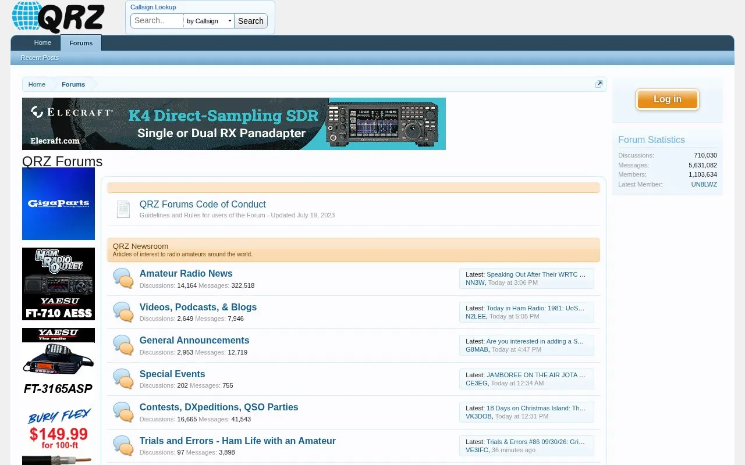Open Amateur Radio News forum

[186, 273]
